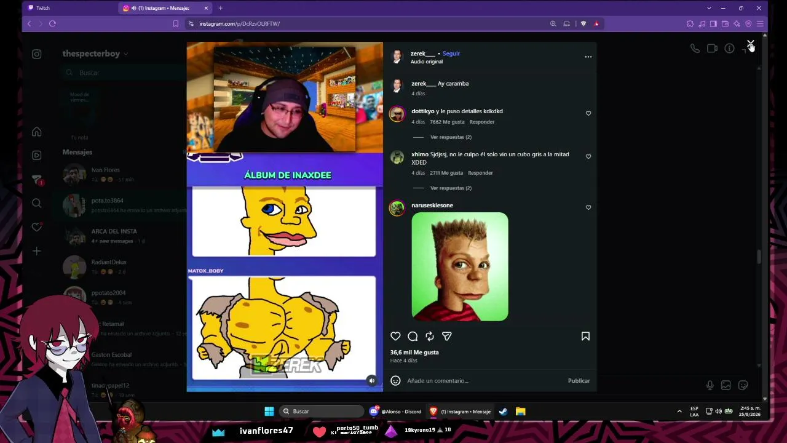
Task: Like xhimo's comment
Action: pyautogui.click(x=588, y=156)
